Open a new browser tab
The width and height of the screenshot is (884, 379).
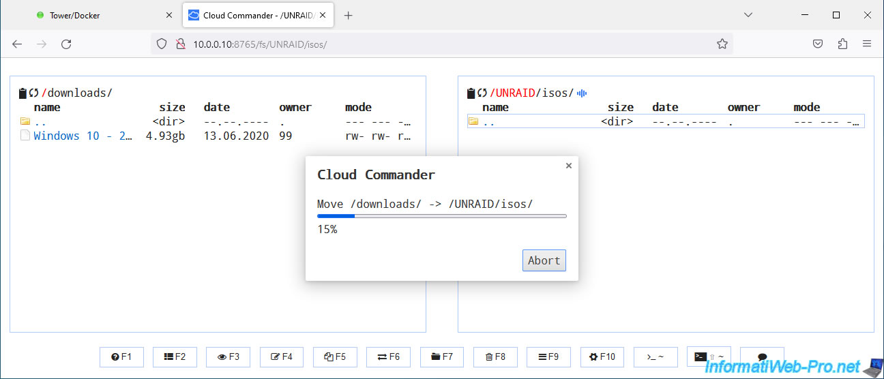tap(349, 15)
